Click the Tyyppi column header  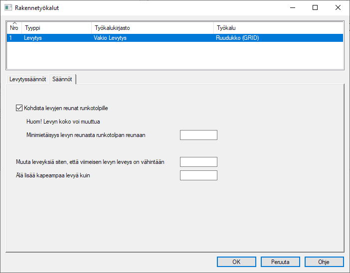click(x=56, y=28)
